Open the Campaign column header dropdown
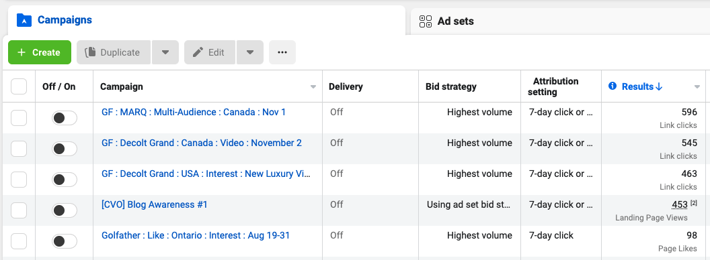The height and width of the screenshot is (260, 710). click(313, 87)
